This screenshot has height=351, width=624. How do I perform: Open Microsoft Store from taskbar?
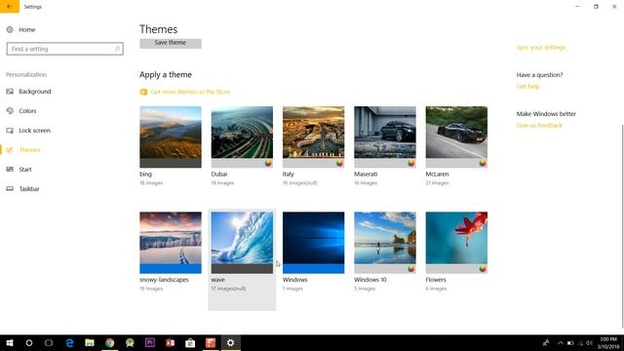point(190,342)
